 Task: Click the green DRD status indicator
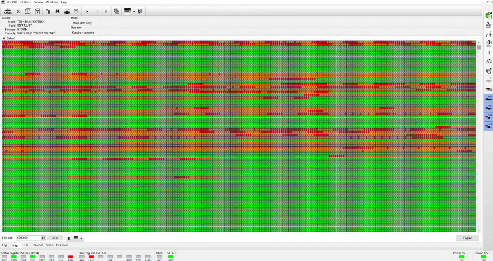[14, 257]
